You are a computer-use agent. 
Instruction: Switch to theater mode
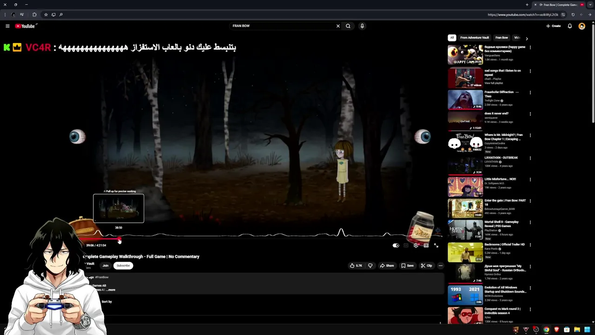point(426,246)
